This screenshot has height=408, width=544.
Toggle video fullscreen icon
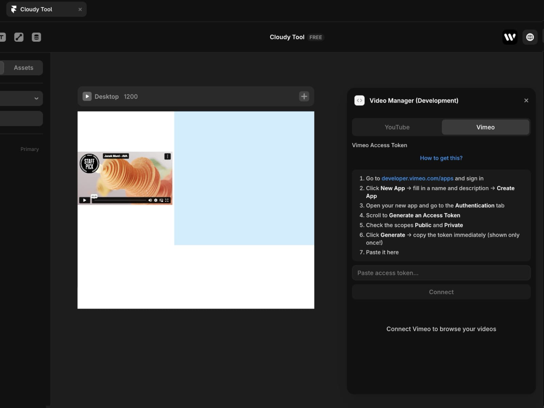click(167, 200)
